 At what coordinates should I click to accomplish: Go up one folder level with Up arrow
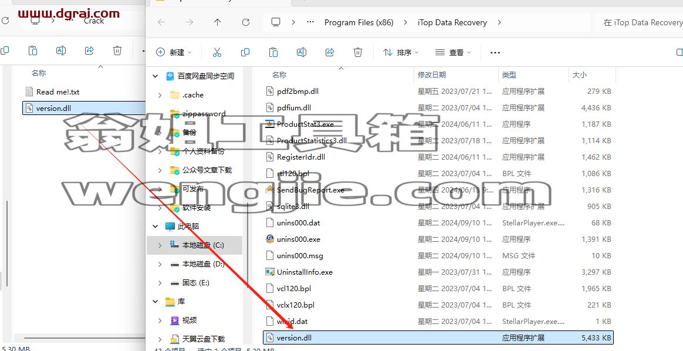(x=217, y=22)
